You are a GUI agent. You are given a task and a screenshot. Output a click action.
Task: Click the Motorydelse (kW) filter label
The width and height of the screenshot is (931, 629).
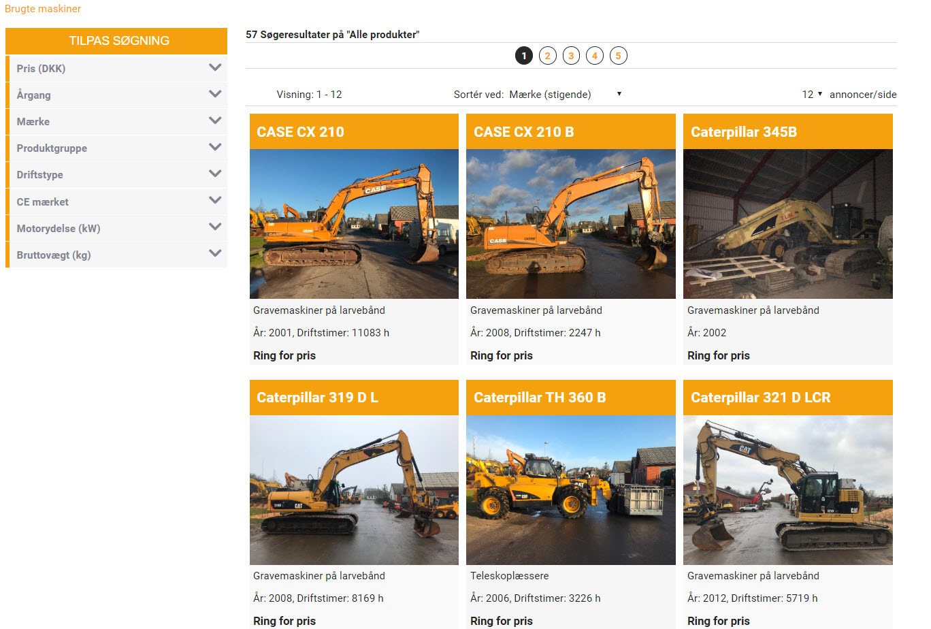pos(59,229)
